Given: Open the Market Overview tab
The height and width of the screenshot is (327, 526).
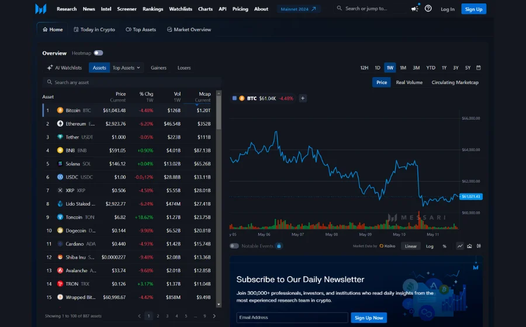Looking at the screenshot, I should tap(189, 29).
